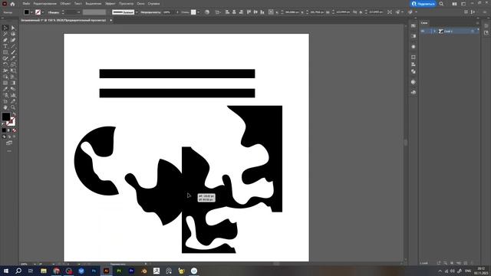Switch to the Слои panel tab
This screenshot has height=276, width=491.
424,23
